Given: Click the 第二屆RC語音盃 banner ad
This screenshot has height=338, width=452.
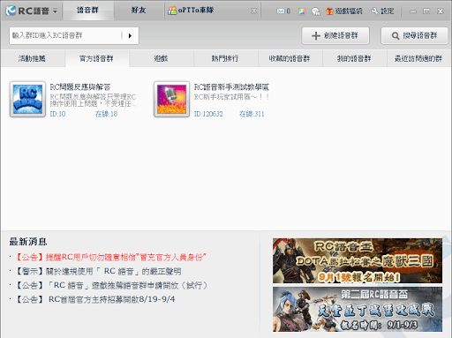Looking at the screenshot, I should click(x=358, y=310).
